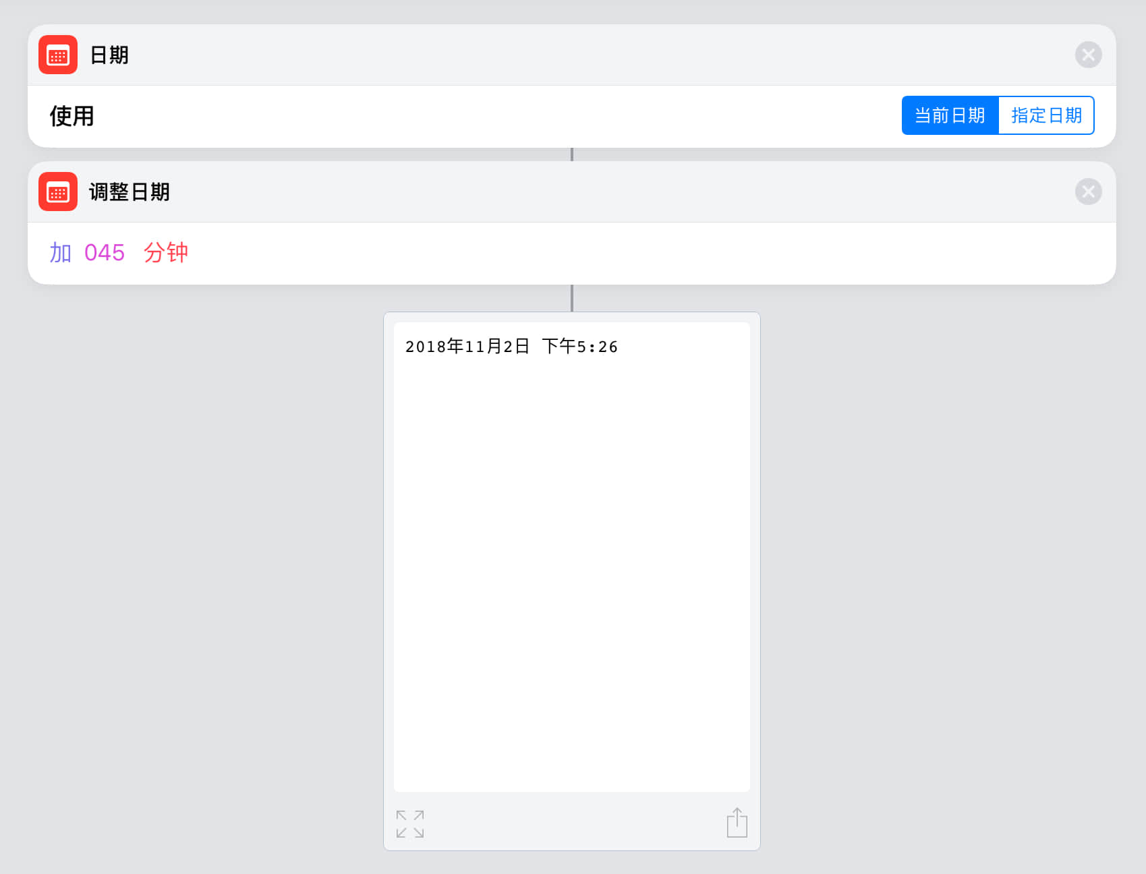Click the connector line between 日期 and 调整日期
Viewport: 1146px width, 874px height.
click(x=572, y=154)
